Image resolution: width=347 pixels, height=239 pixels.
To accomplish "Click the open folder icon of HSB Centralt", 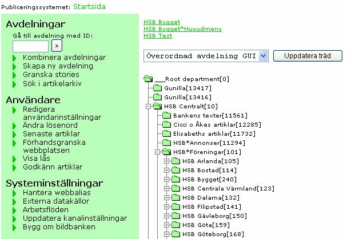I will tap(157, 106).
